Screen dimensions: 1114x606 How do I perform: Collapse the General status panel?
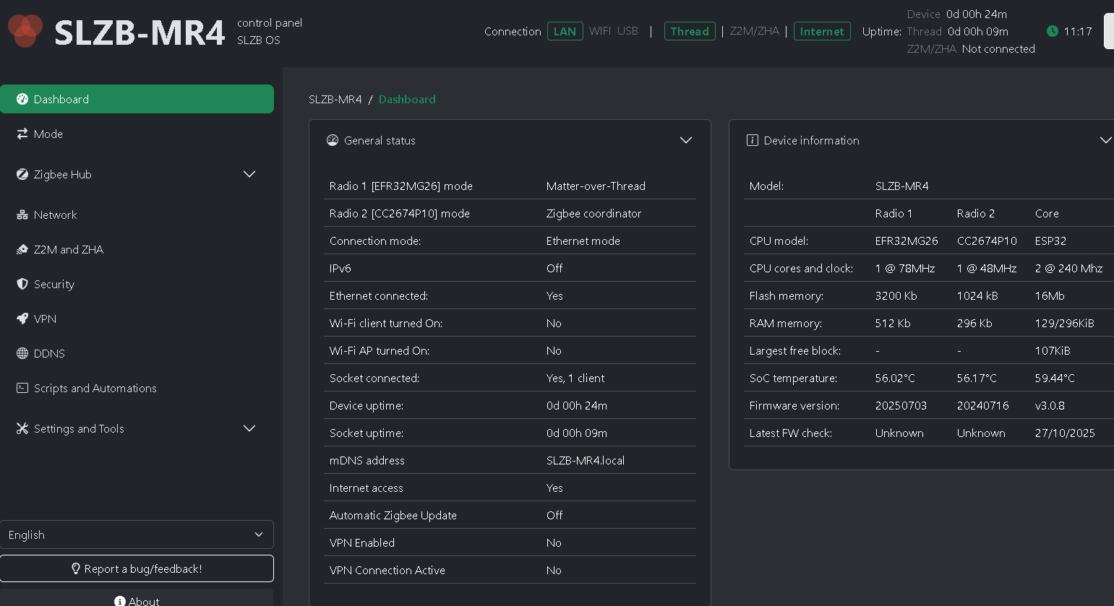pyautogui.click(x=685, y=141)
